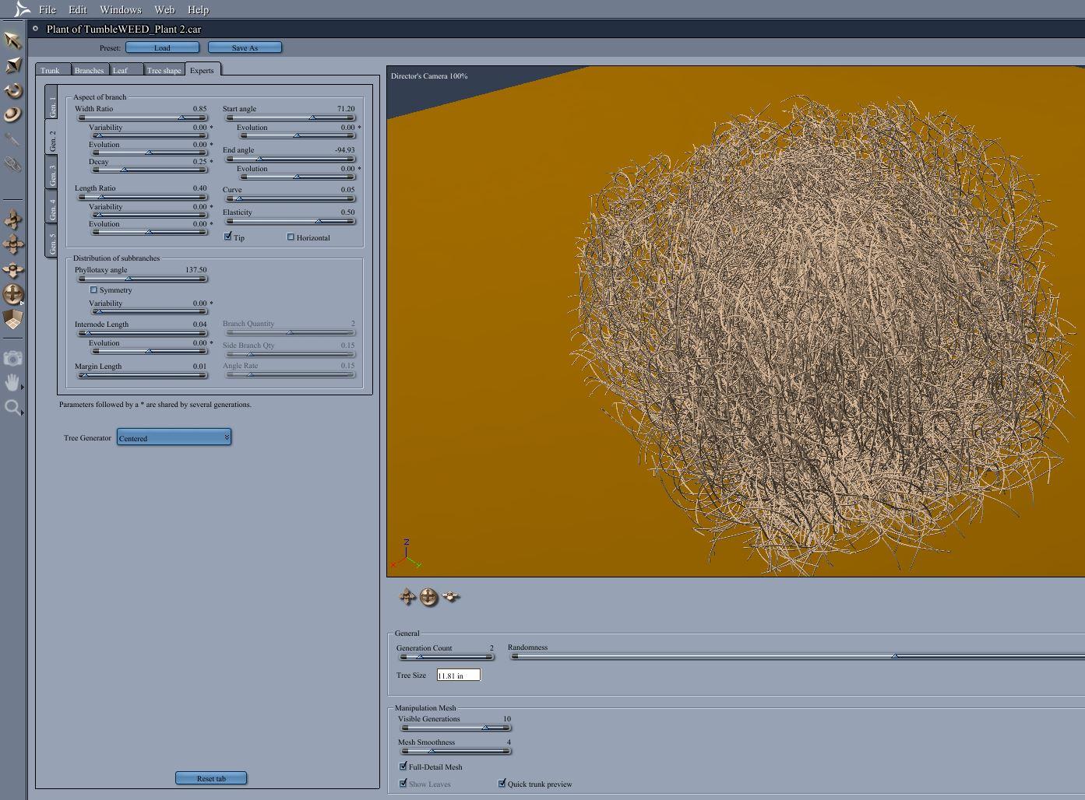Adjust the Start angle slider
The height and width of the screenshot is (800, 1085).
pyautogui.click(x=290, y=118)
